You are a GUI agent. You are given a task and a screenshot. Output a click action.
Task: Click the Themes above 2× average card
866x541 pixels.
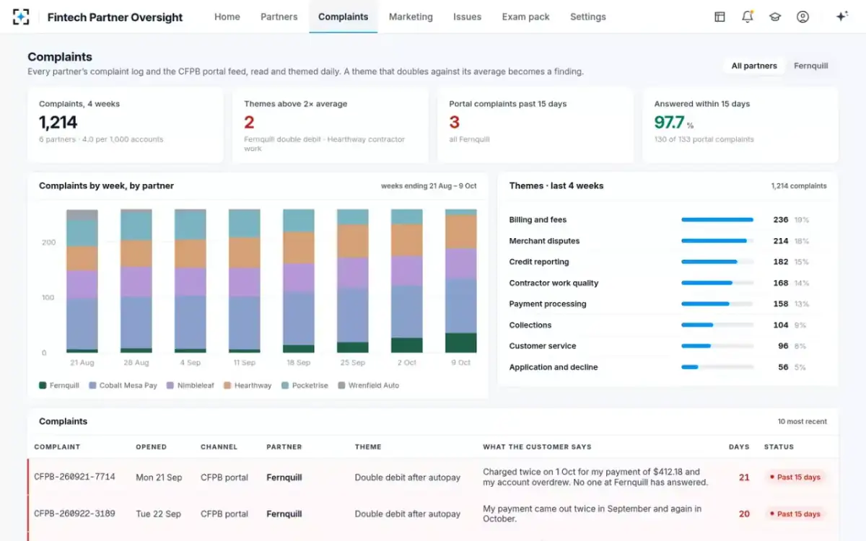331,125
